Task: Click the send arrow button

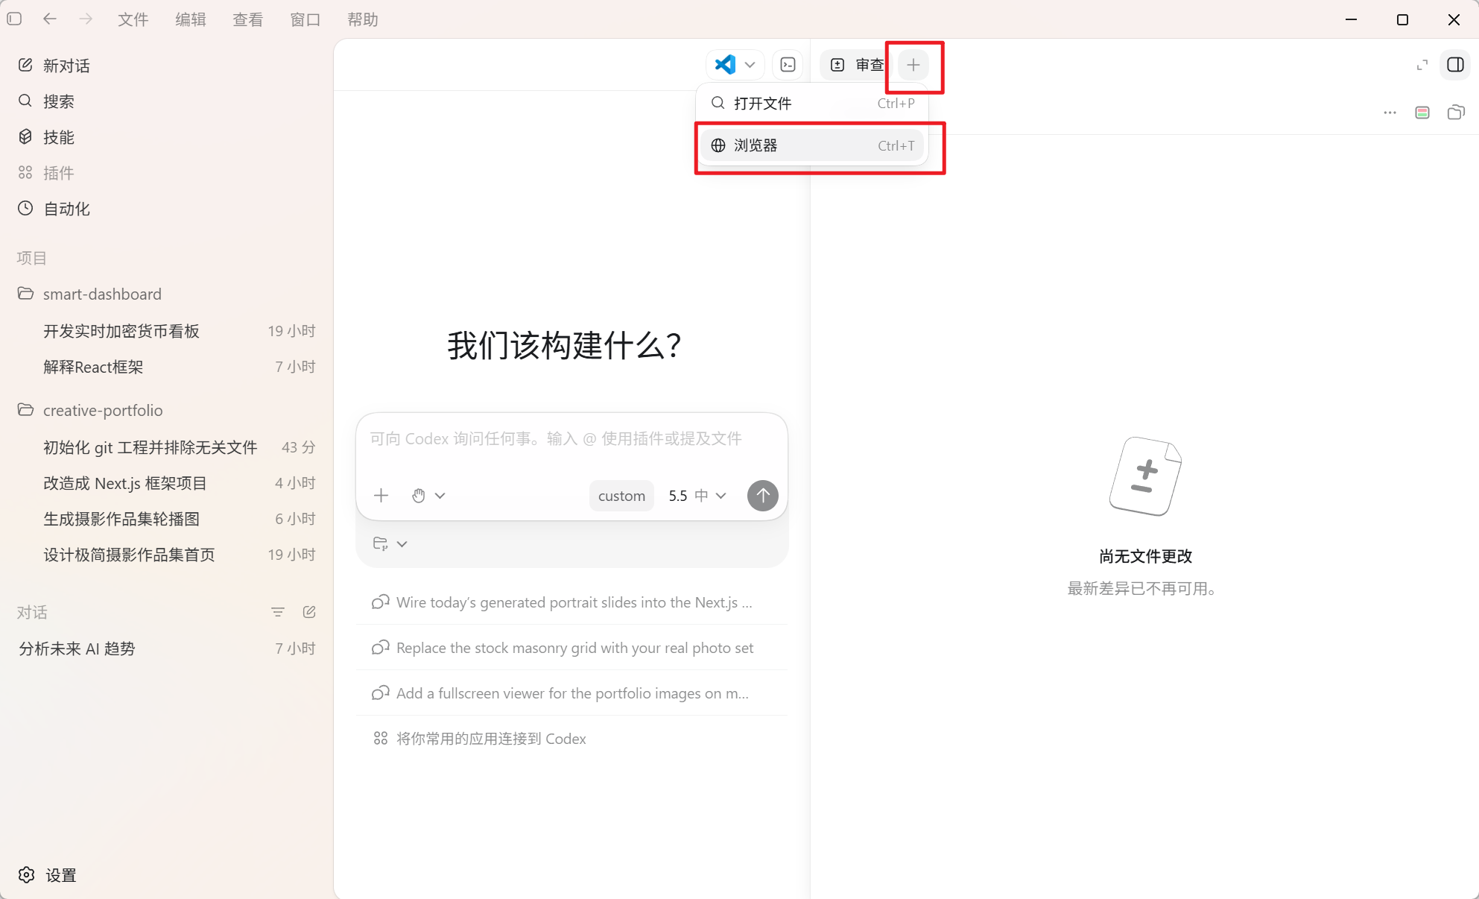Action: (763, 496)
